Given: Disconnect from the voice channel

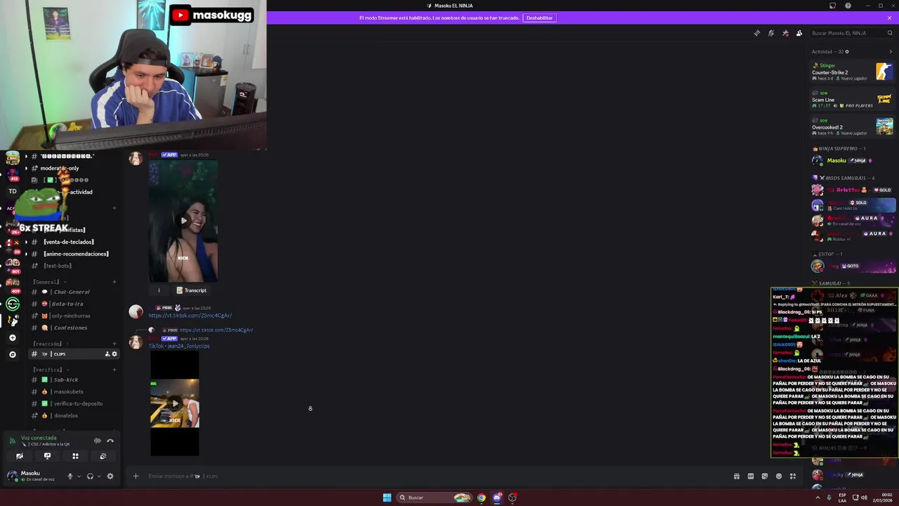Looking at the screenshot, I should point(110,441).
